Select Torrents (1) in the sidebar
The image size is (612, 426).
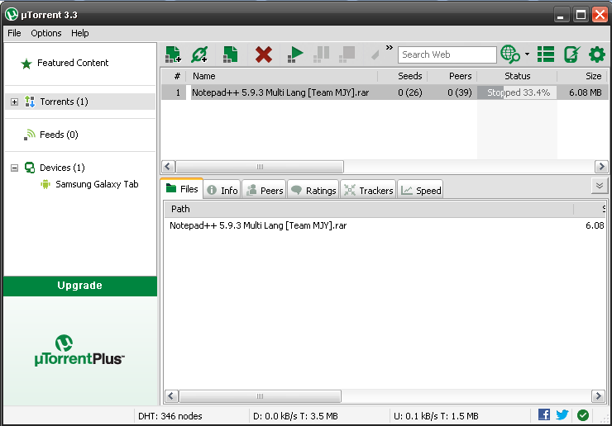64,102
